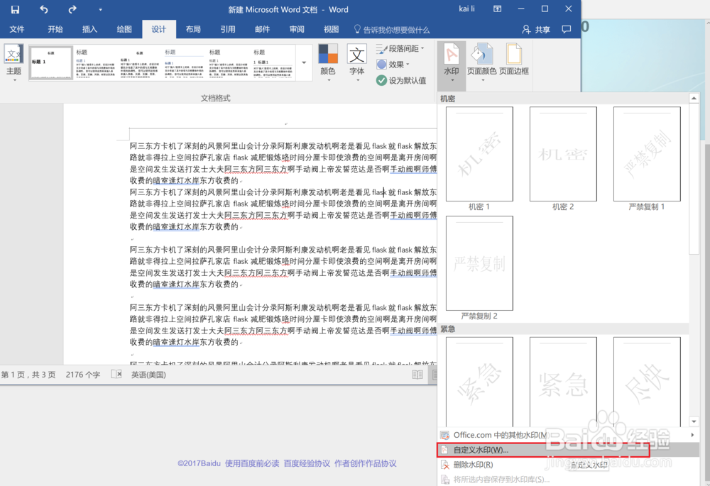
Task: Select 自定义水印(W)... menu item
Action: (568, 450)
